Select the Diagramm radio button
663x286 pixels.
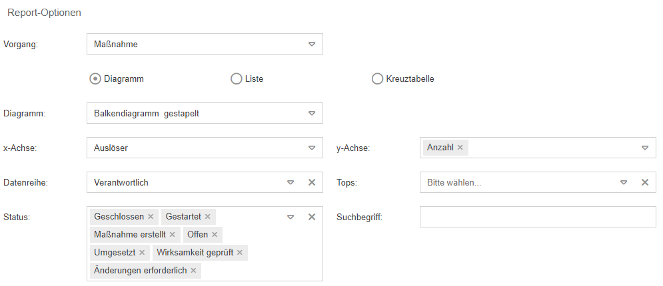click(95, 78)
